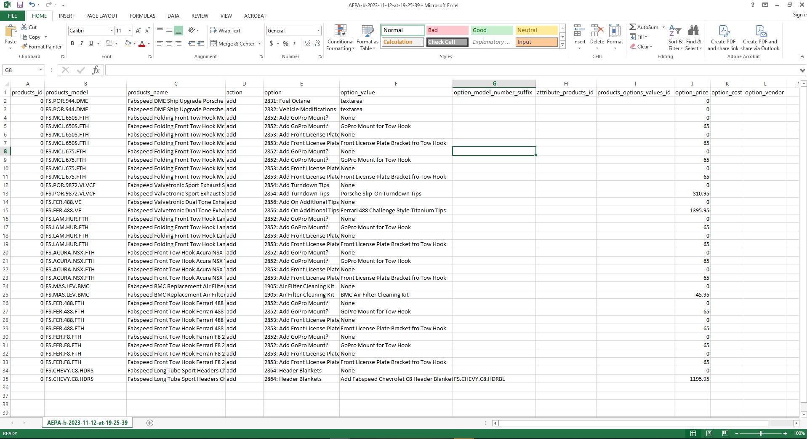Click the Borders icon
Screen dimensions: 807x439
tap(109, 43)
